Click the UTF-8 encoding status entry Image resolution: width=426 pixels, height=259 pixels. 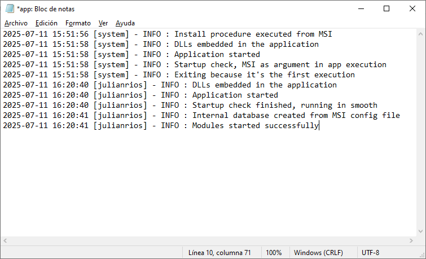tap(370, 253)
